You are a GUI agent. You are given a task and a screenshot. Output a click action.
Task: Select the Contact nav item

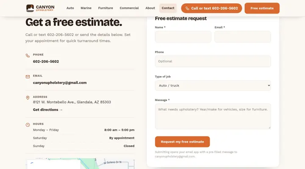click(x=168, y=8)
